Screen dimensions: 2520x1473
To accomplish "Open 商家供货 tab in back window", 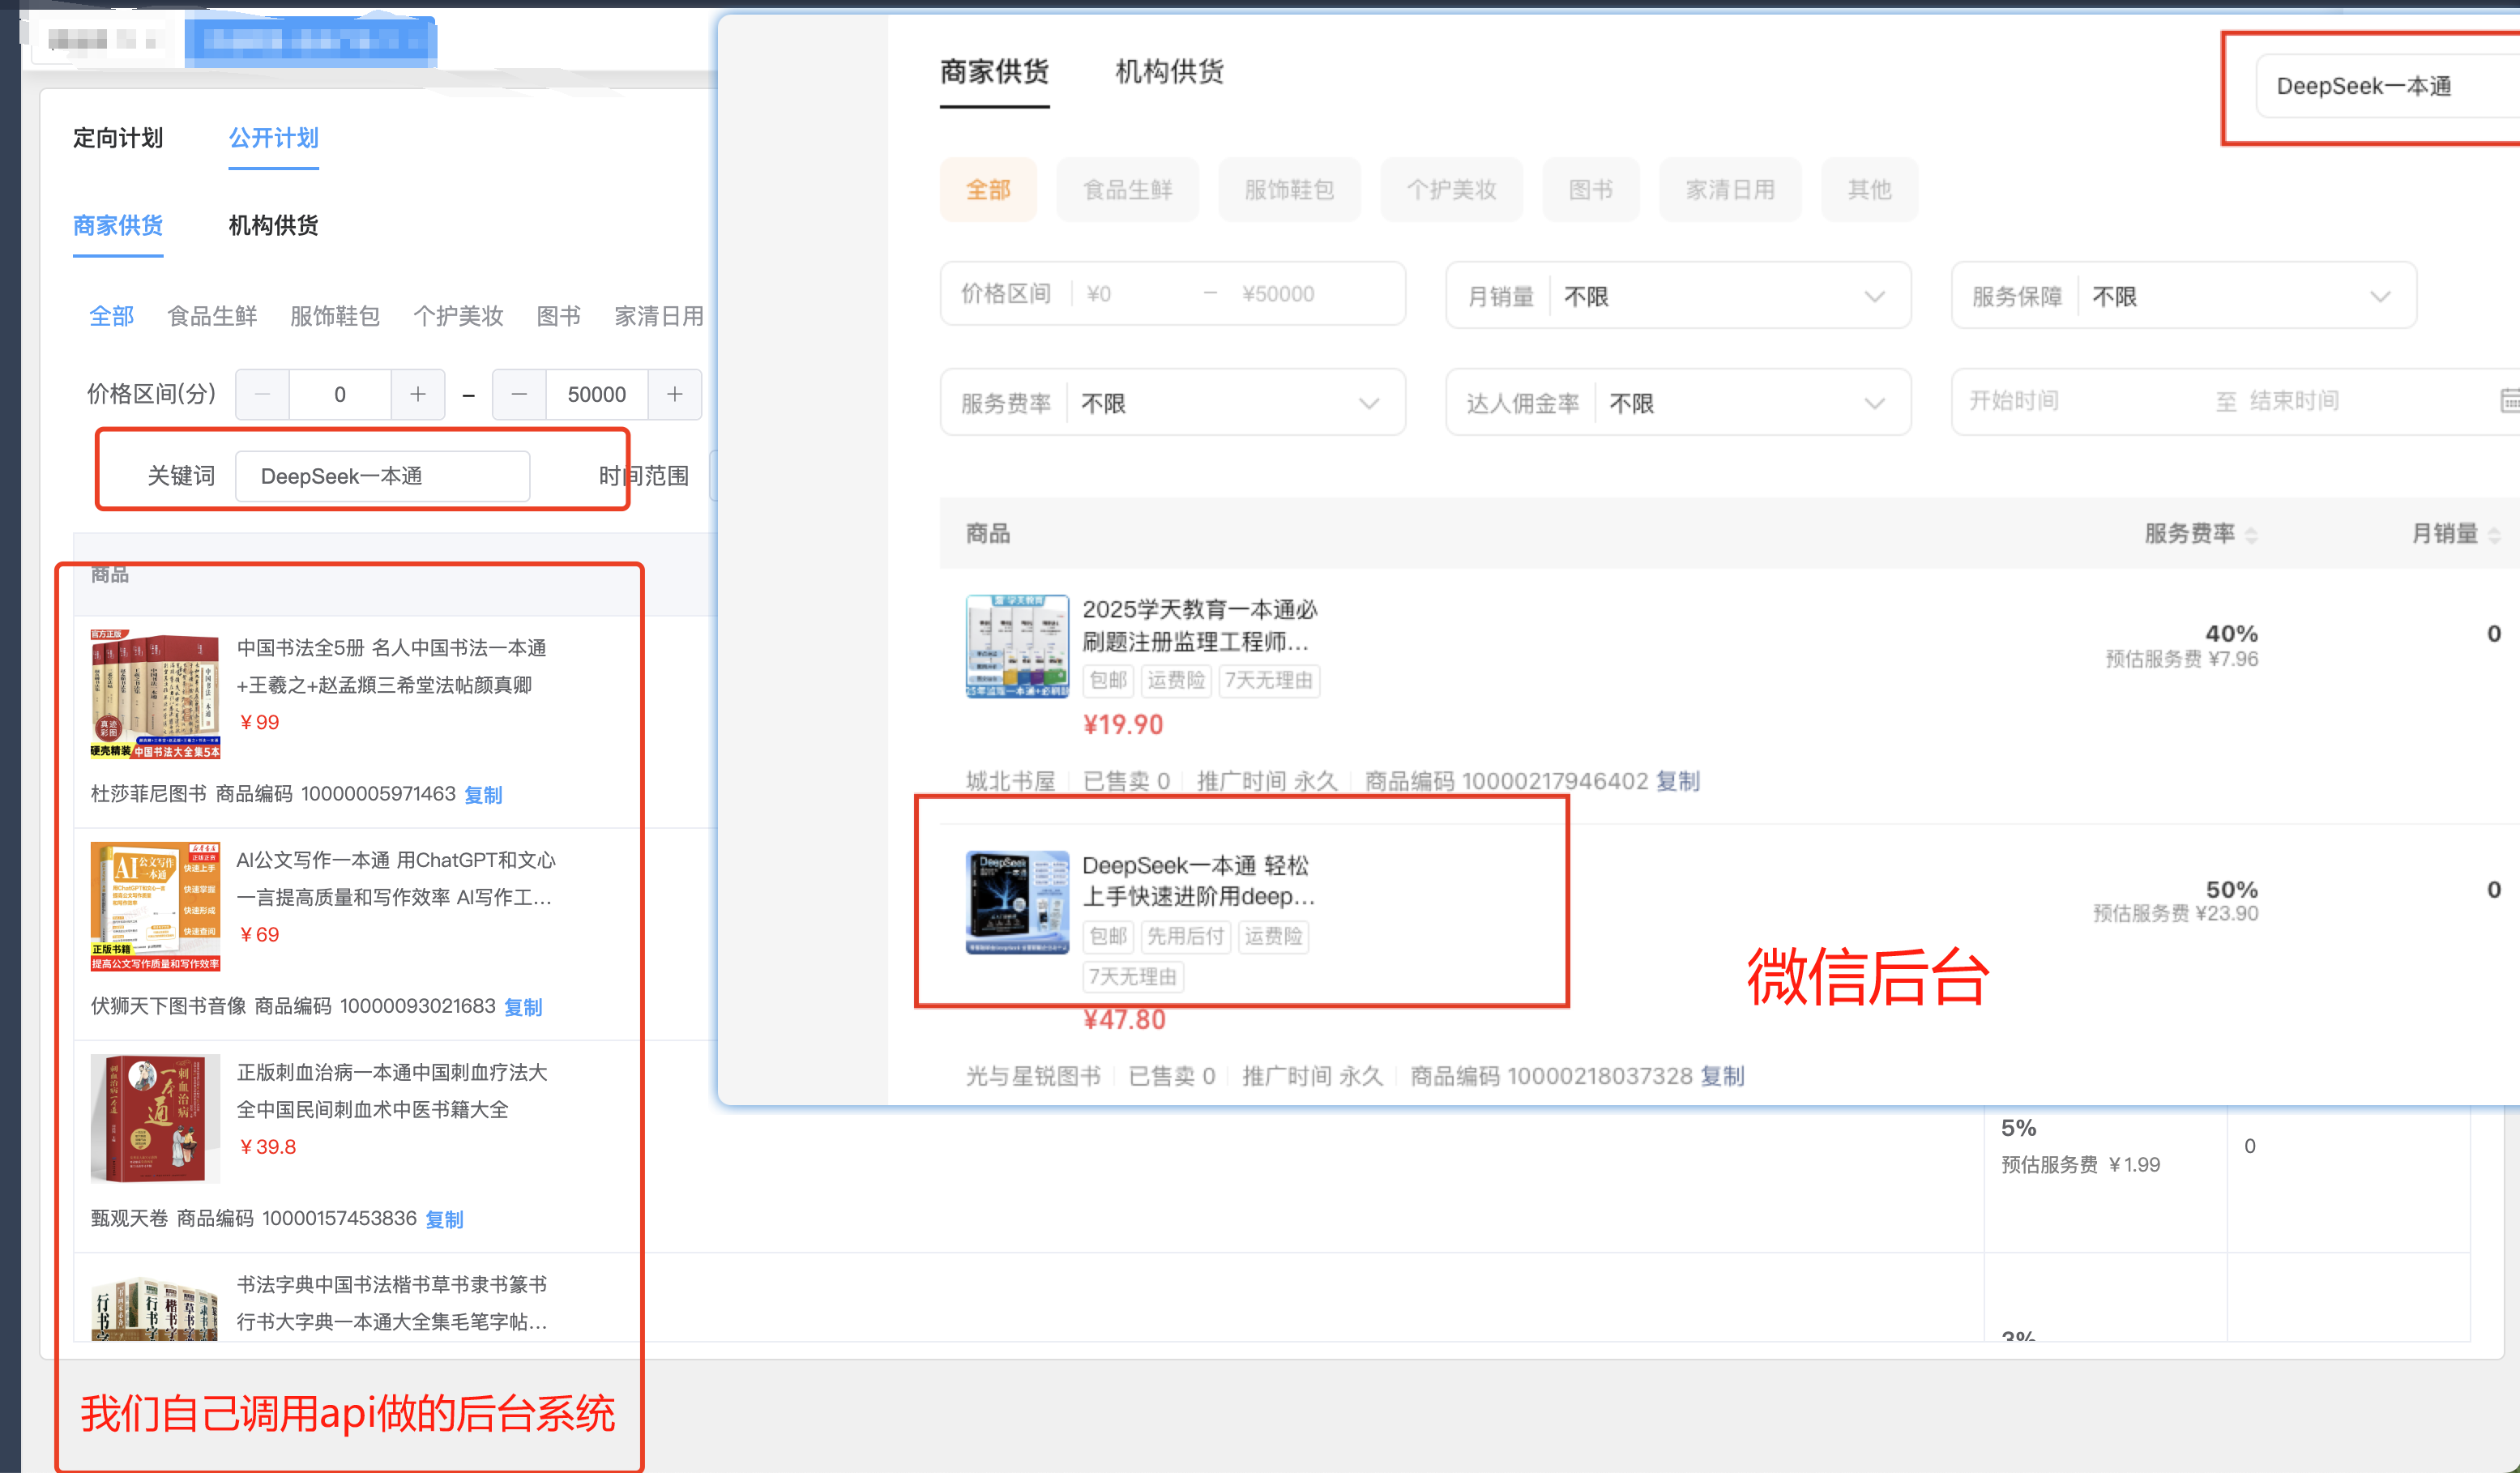I will click(117, 225).
